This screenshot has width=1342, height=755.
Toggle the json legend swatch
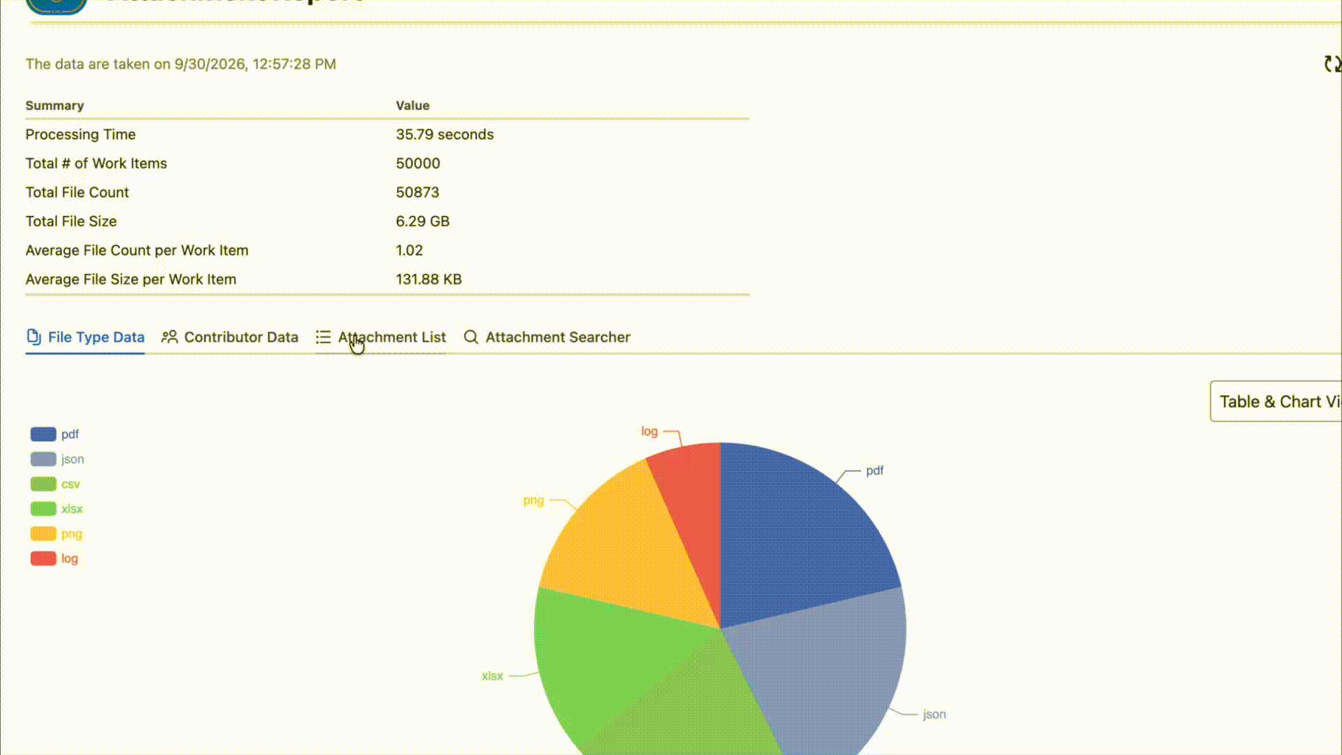pyautogui.click(x=43, y=459)
